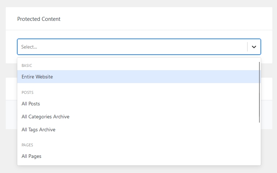
Task: Click the scrollbar track below the thumb
Action: pos(259,144)
